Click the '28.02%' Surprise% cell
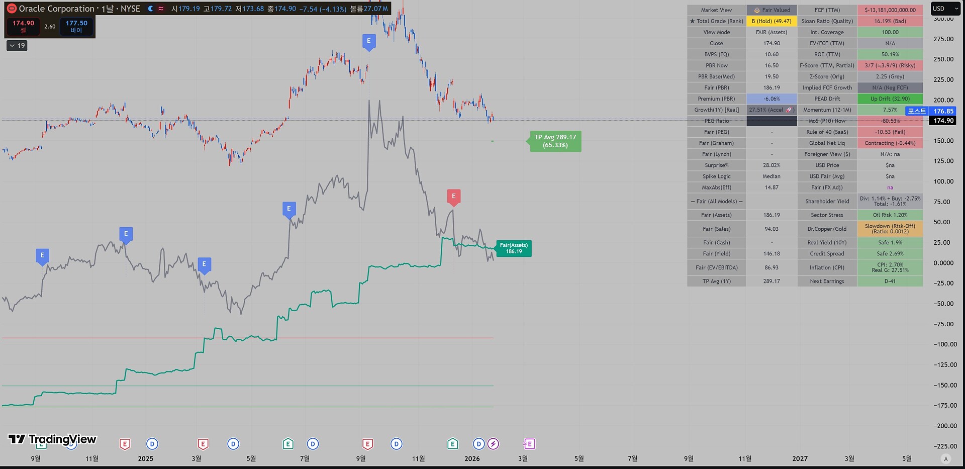This screenshot has height=469, width=965. click(771, 165)
